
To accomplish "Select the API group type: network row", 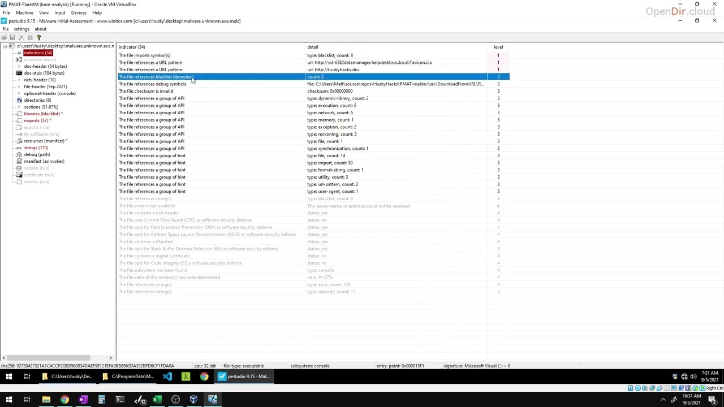I will 313,112.
